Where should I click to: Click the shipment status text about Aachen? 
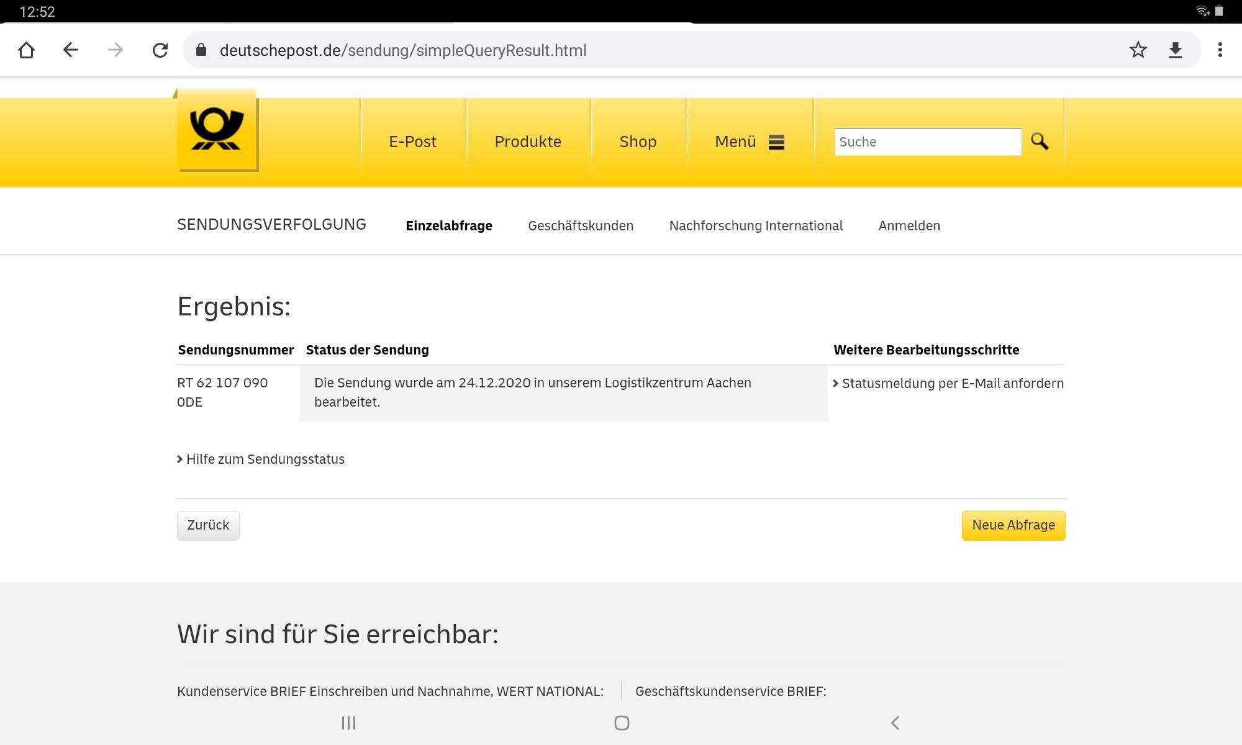click(x=533, y=392)
